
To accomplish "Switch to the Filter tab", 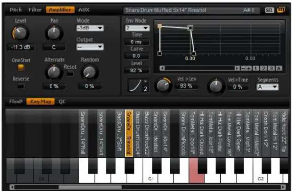I will coord(35,10).
